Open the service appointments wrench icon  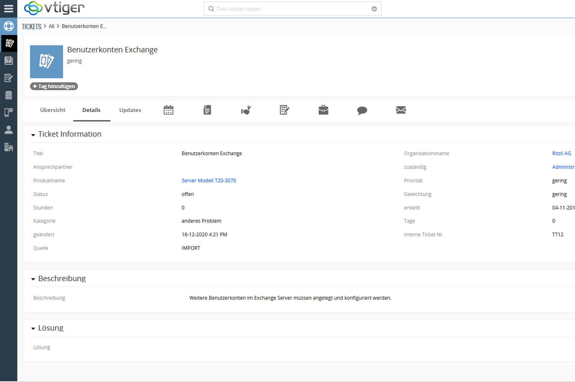coord(246,110)
